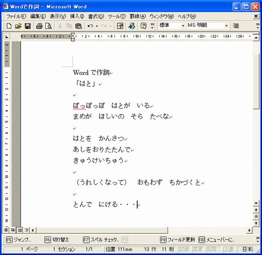The width and height of the screenshot is (262, 255).
Task: Click the New blank document icon
Action: (x=9, y=26)
